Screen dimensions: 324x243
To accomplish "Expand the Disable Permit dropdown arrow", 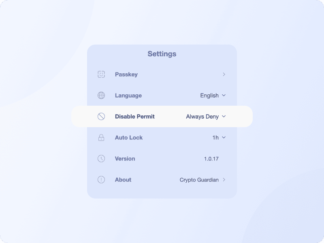I will point(224,117).
